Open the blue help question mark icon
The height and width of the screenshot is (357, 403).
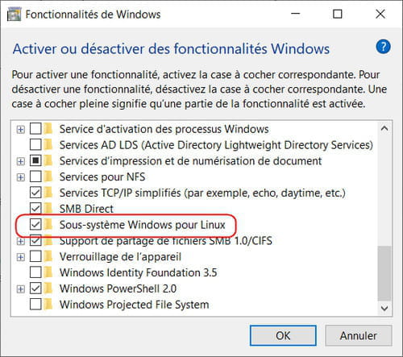point(383,47)
